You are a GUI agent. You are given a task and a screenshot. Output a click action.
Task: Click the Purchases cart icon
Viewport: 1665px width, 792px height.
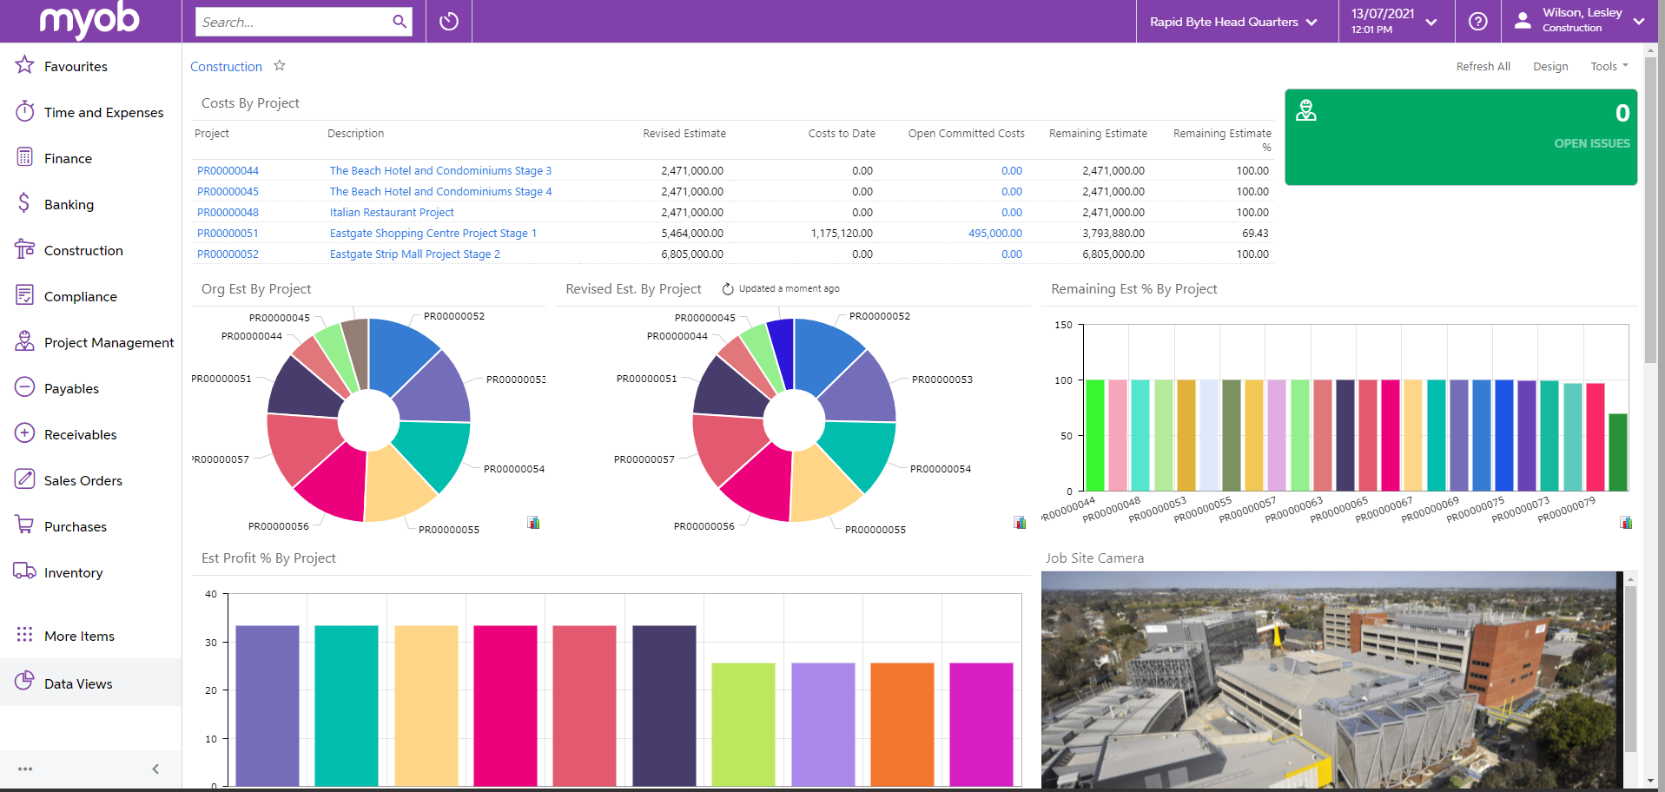click(x=24, y=525)
